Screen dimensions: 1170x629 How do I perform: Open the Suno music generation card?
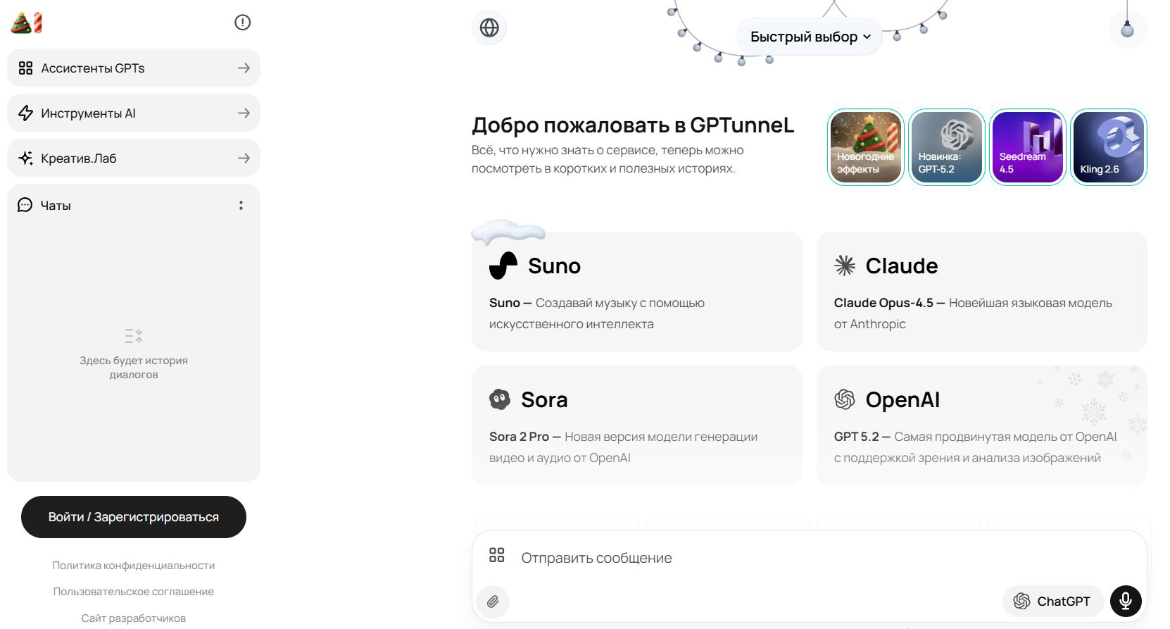[637, 292]
